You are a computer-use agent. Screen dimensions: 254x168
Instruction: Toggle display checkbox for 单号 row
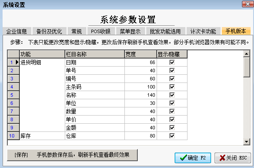[172, 70]
